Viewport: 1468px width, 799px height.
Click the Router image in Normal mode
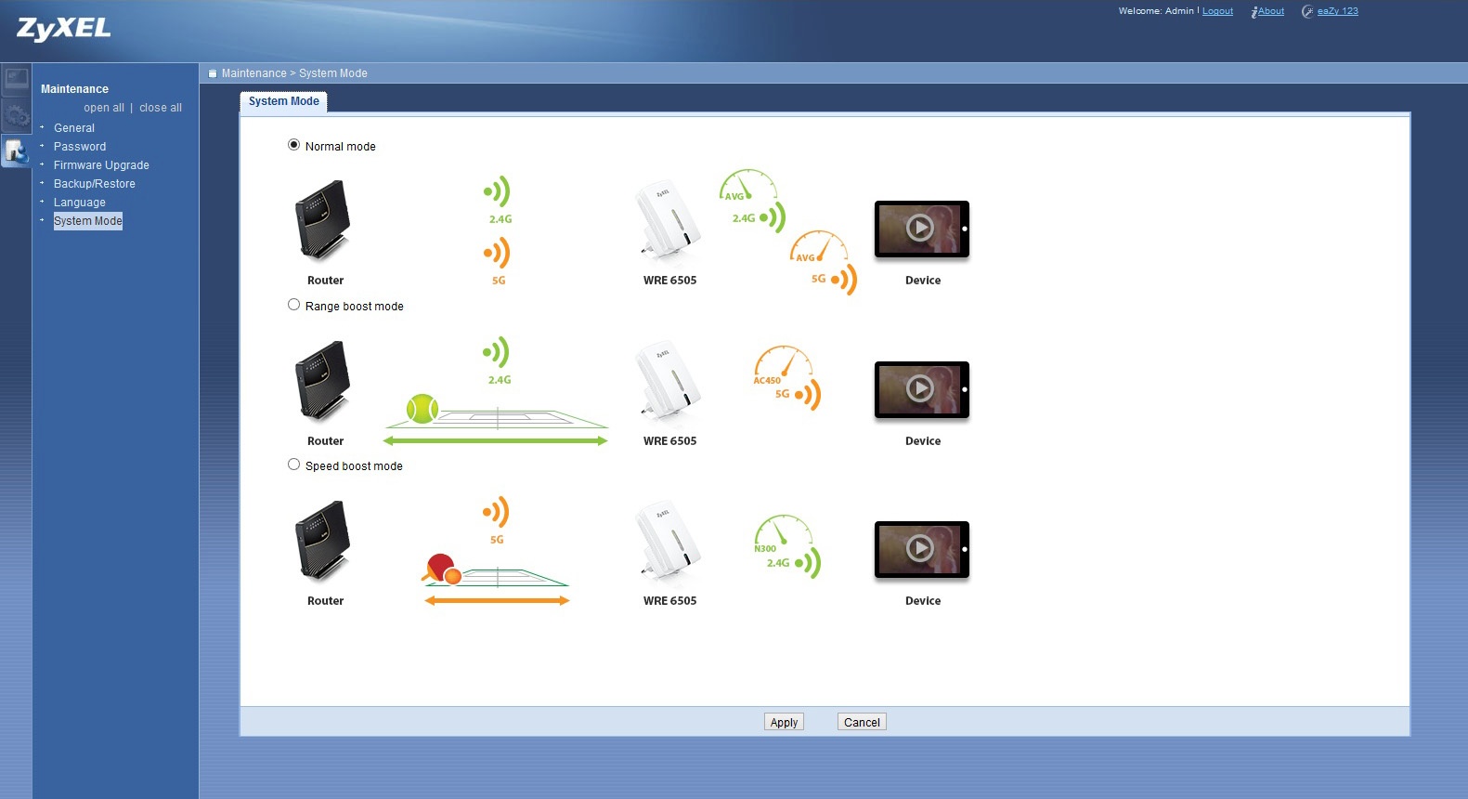click(323, 221)
